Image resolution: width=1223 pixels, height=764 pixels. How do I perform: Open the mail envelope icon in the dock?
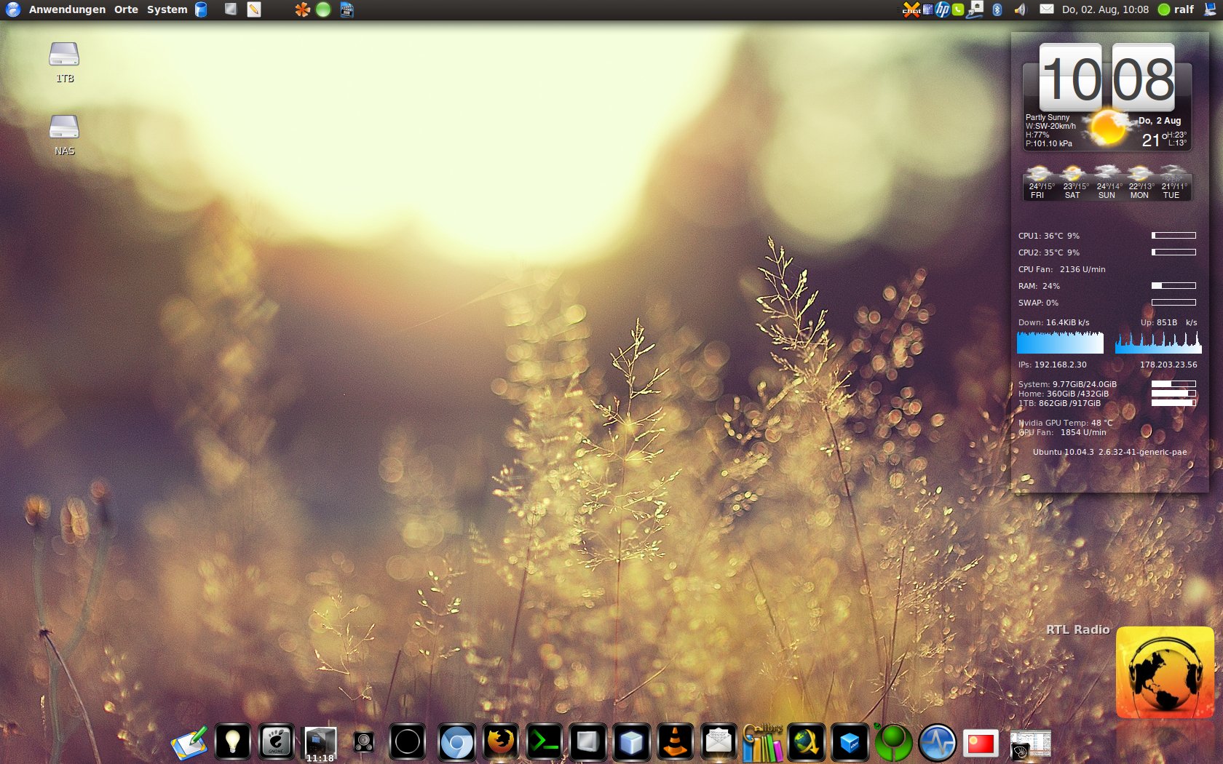tap(719, 742)
